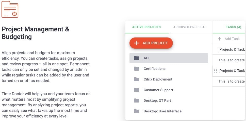Click the Project Management & Budgeting heading
The image size is (246, 121).
[36, 33]
